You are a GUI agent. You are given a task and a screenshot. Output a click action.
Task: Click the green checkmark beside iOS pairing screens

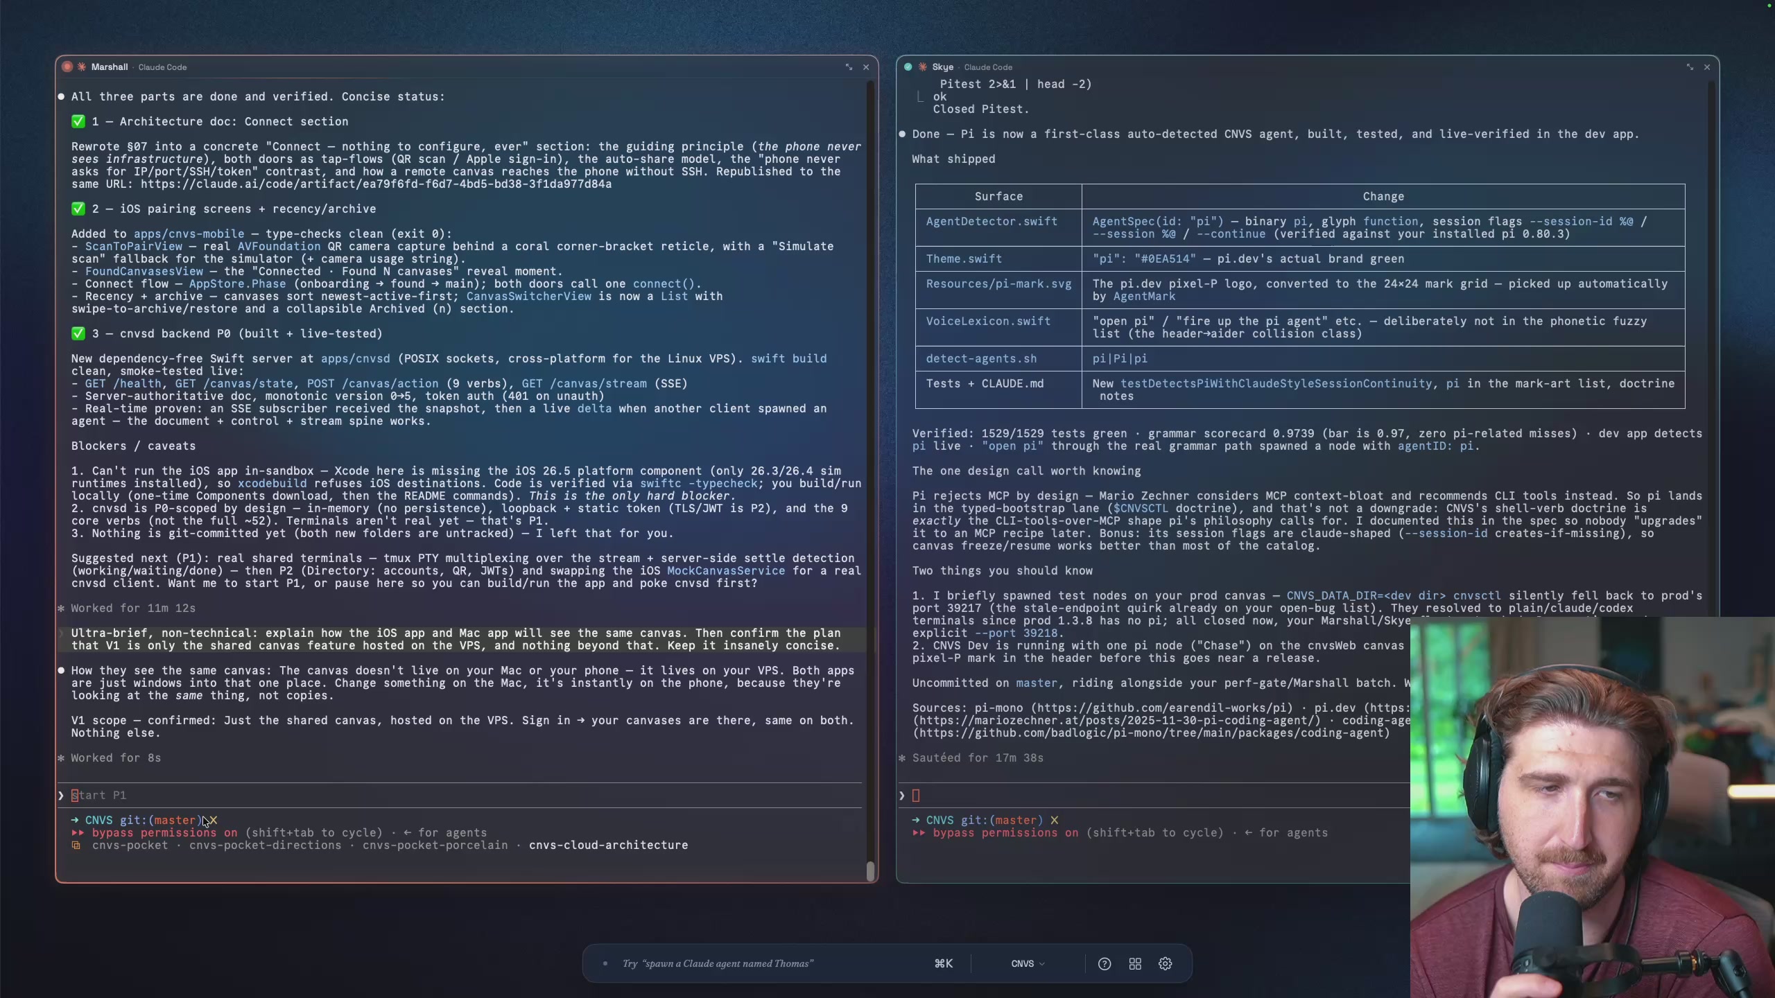78,209
